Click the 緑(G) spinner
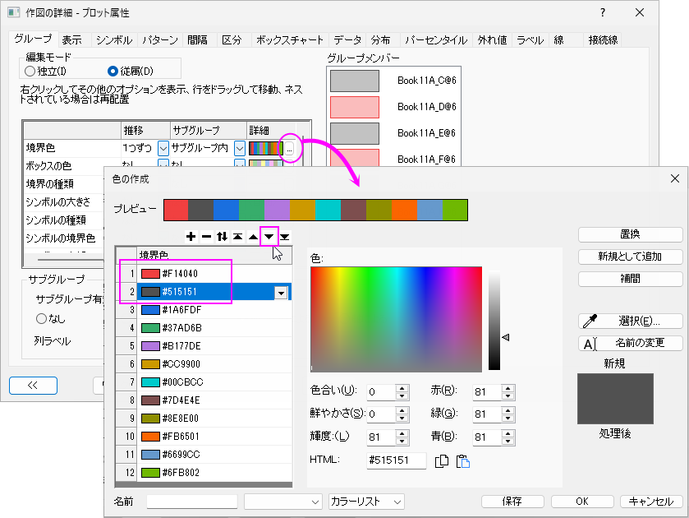This screenshot has width=689, height=518. click(508, 414)
